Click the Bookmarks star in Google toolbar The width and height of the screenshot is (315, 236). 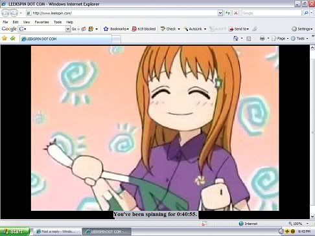tap(106, 29)
